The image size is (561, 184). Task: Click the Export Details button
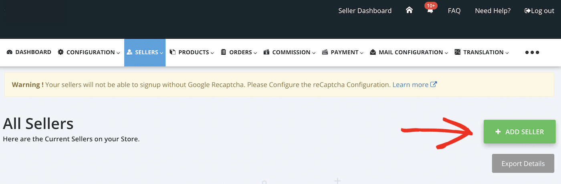coord(523,164)
